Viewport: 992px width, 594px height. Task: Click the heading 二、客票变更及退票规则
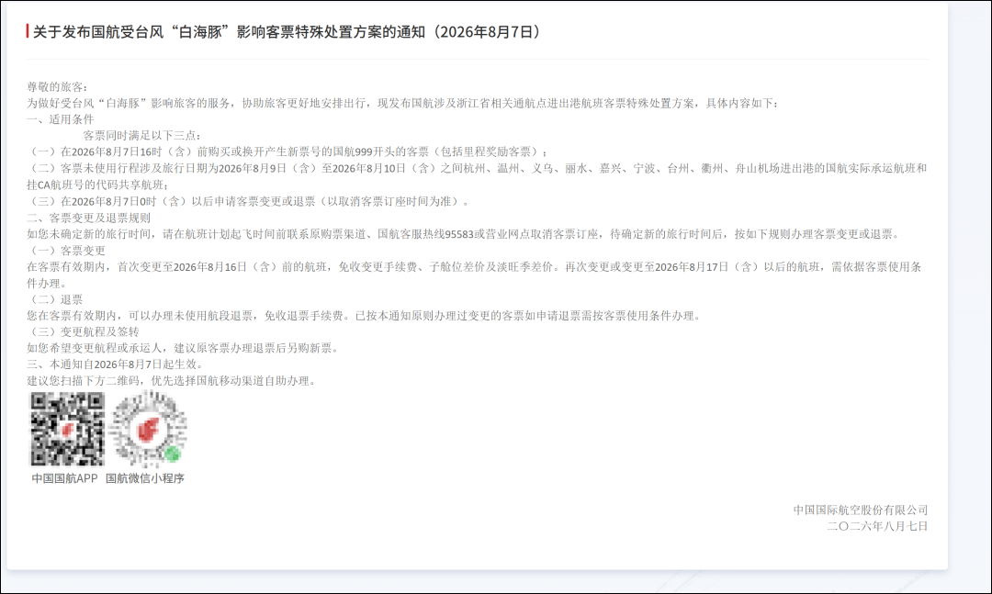[88, 218]
